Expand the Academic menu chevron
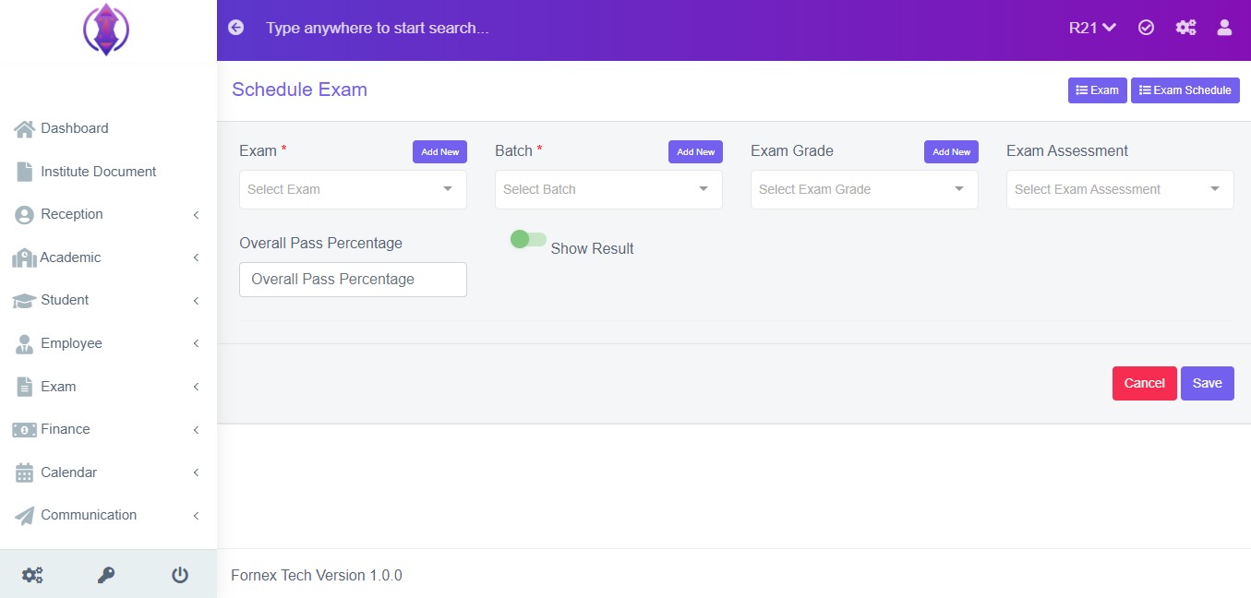Image resolution: width=1251 pixels, height=598 pixels. (x=196, y=257)
